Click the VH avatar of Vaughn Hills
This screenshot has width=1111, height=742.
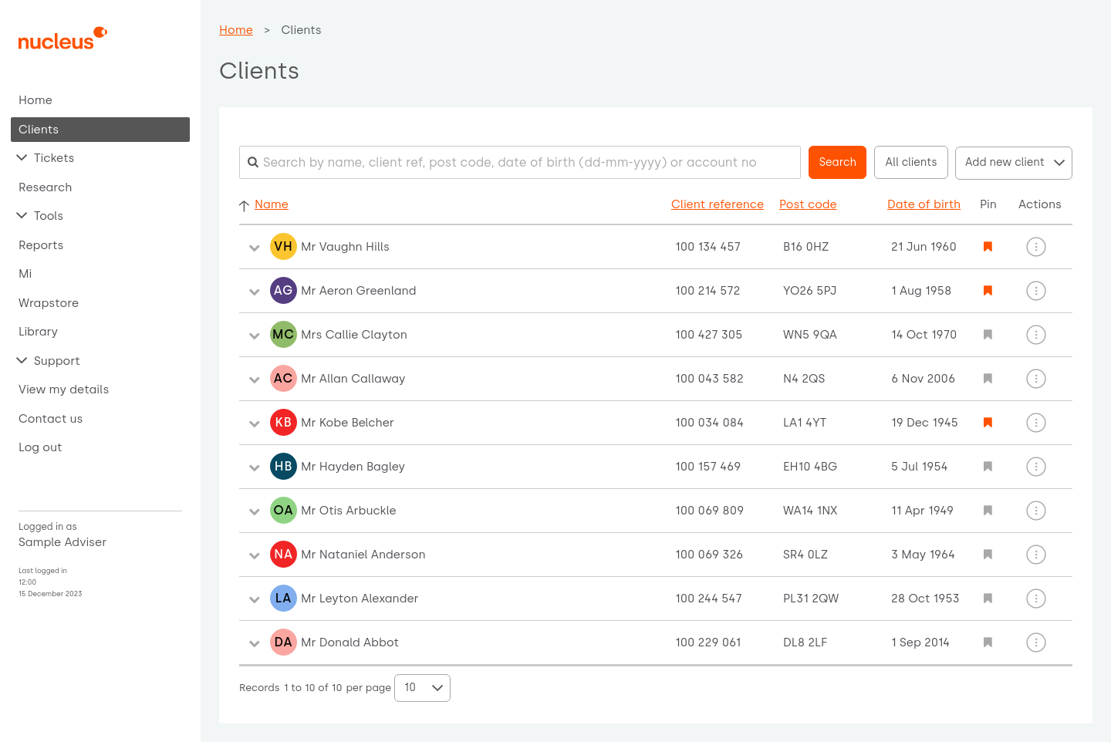[x=283, y=247]
